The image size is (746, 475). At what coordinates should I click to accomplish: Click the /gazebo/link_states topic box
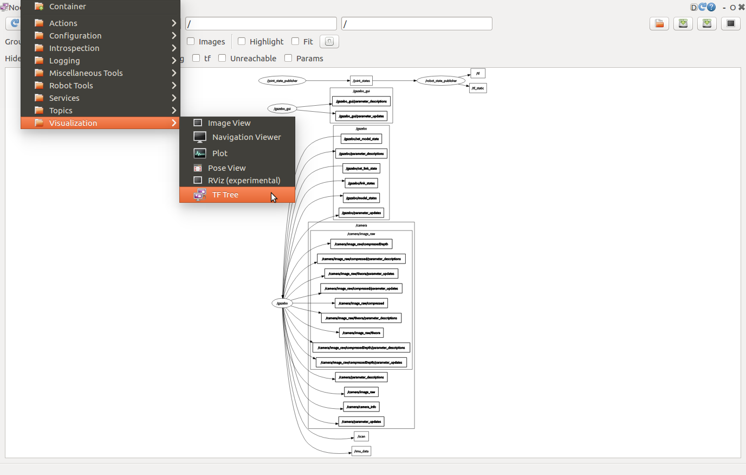[x=361, y=183]
